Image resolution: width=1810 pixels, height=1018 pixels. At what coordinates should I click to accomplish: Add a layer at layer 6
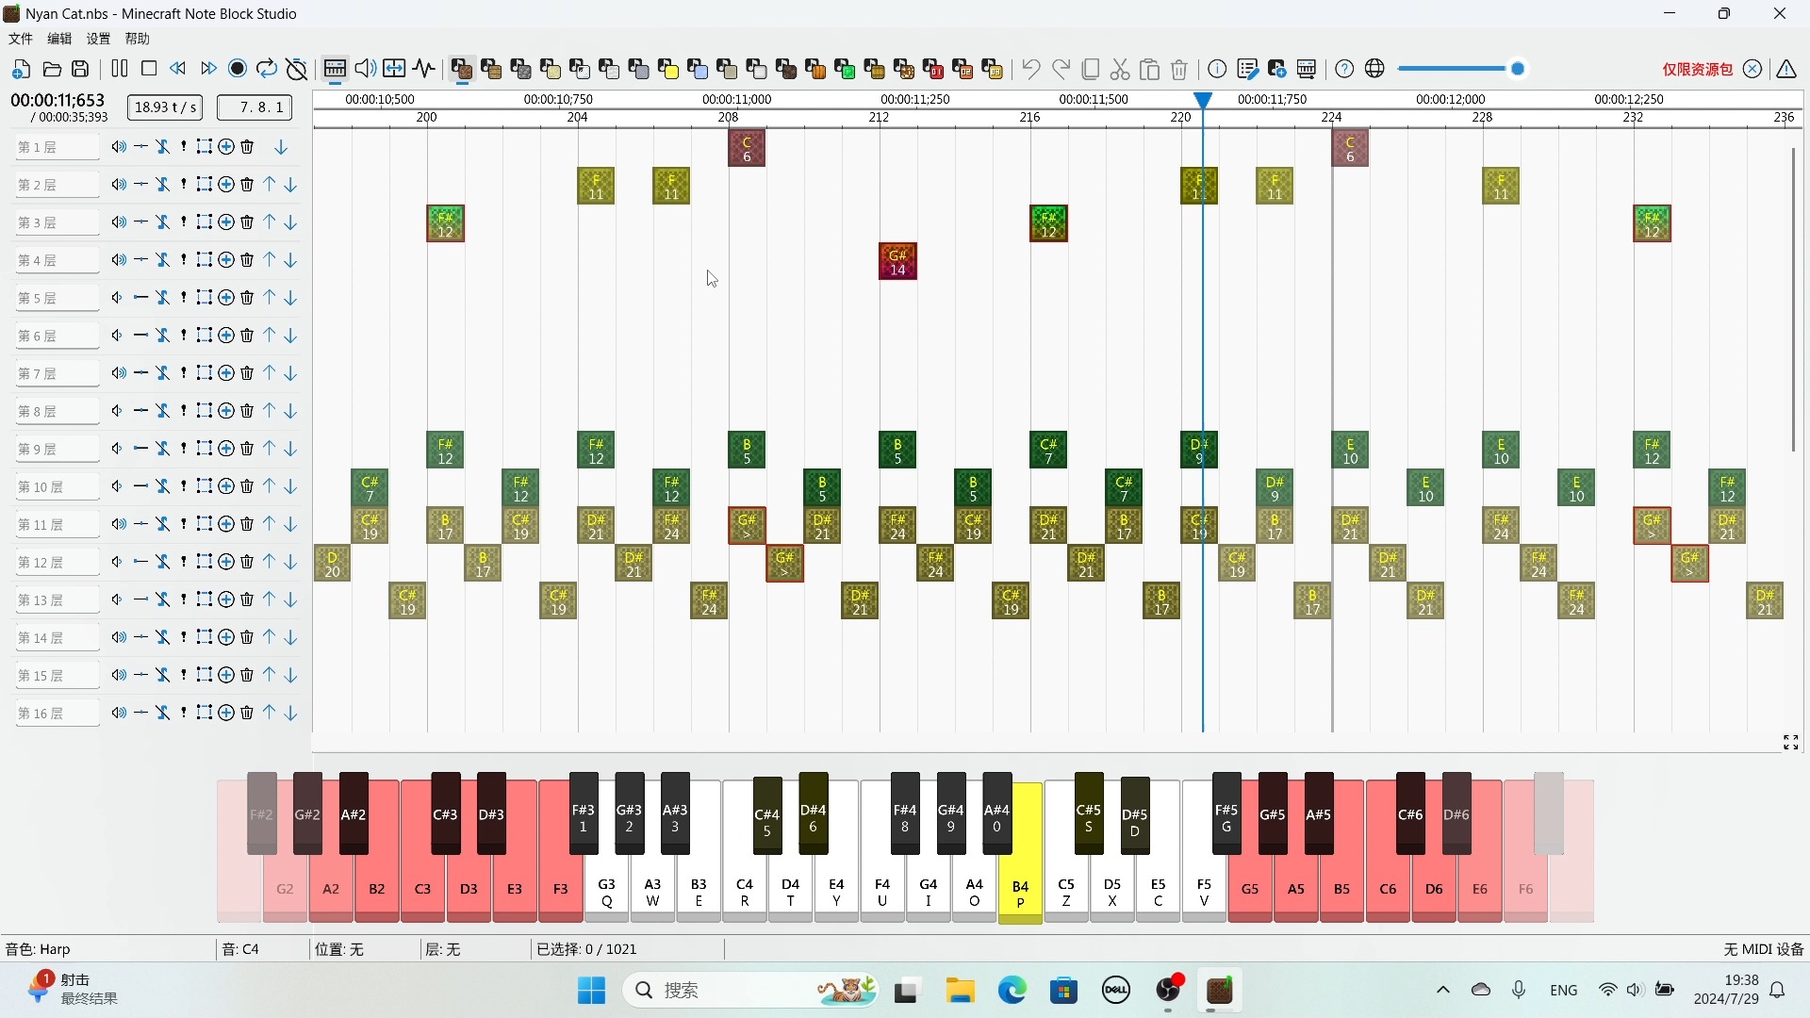click(x=226, y=336)
